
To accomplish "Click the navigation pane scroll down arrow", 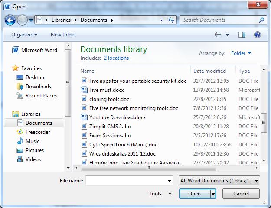I will pos(68,168).
